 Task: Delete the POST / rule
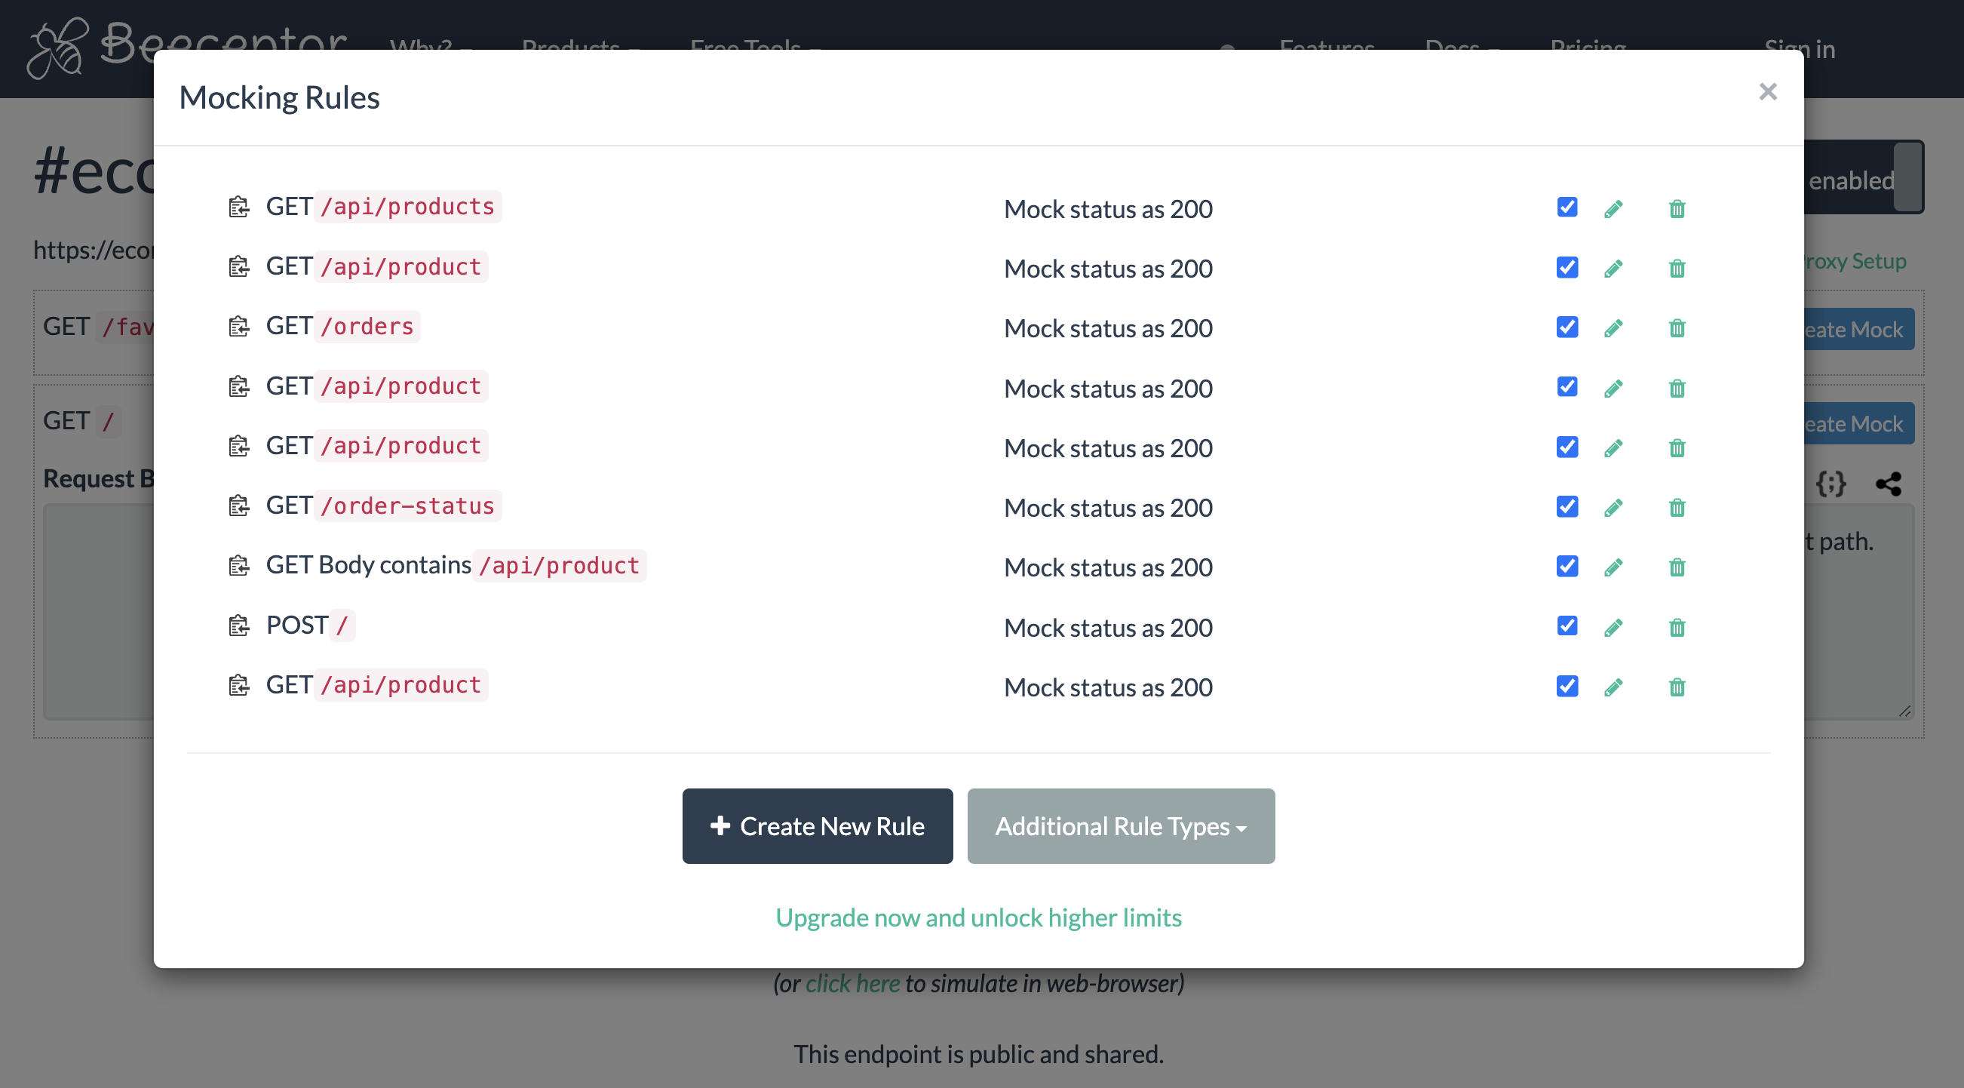[1677, 626]
